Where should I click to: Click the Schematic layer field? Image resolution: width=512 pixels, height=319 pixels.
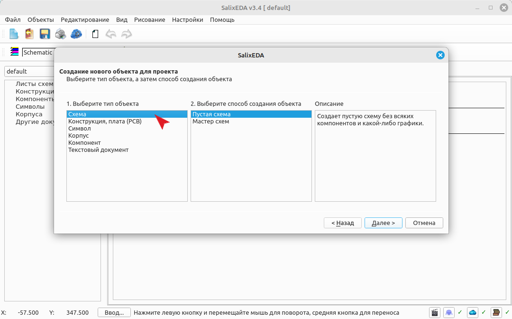38,52
